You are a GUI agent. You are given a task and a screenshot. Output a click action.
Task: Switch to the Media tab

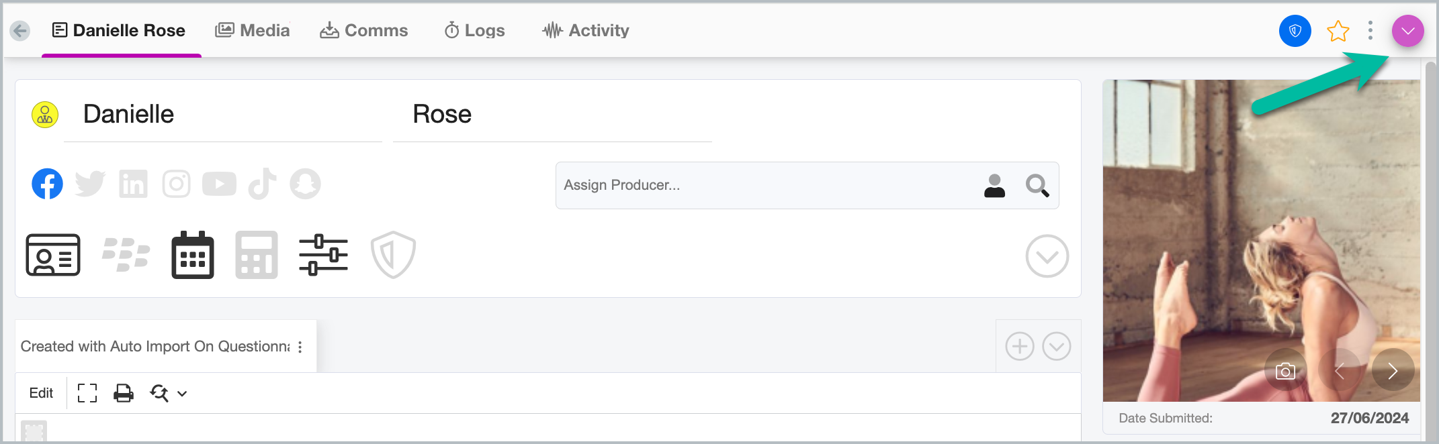point(253,30)
